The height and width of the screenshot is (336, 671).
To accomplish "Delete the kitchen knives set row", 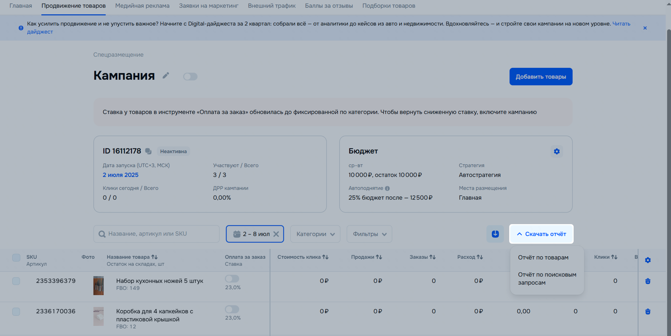I will 648,281.
